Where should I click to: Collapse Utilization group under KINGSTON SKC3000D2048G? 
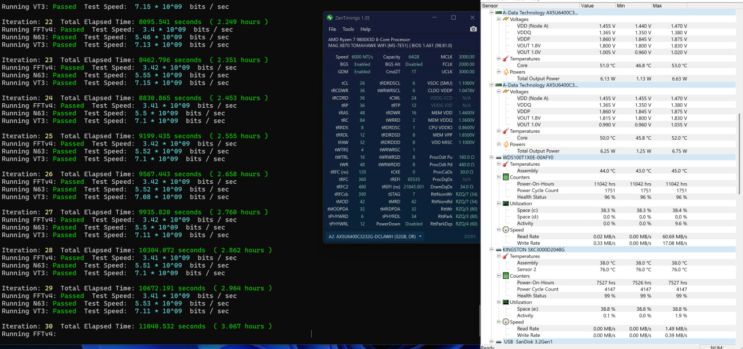[499, 302]
